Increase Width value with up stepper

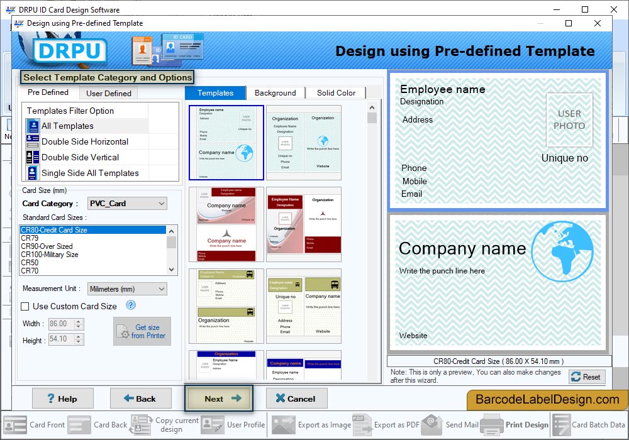coord(79,321)
